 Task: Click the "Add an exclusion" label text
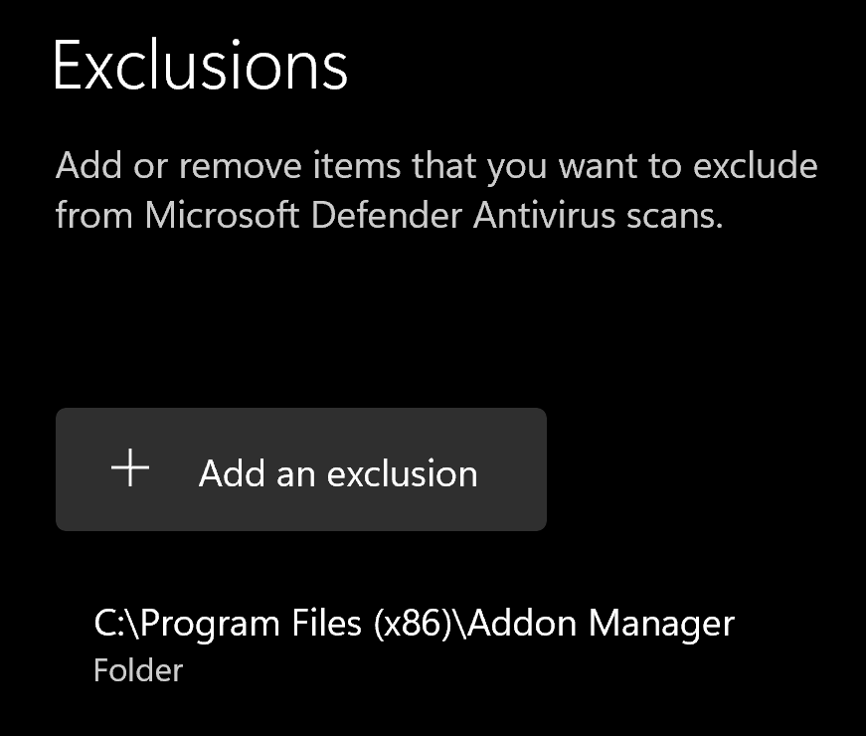pyautogui.click(x=338, y=473)
